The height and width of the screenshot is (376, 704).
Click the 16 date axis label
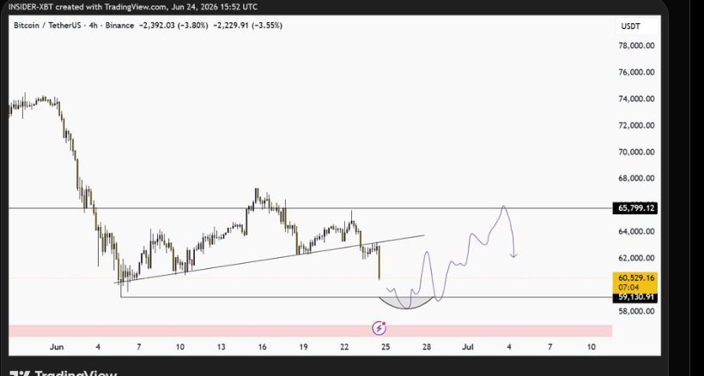coord(262,347)
